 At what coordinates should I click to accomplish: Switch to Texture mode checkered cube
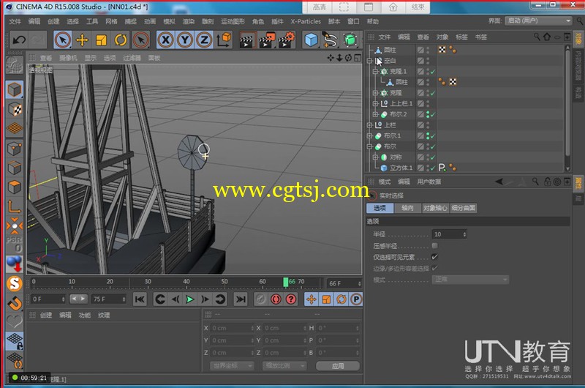pos(15,109)
